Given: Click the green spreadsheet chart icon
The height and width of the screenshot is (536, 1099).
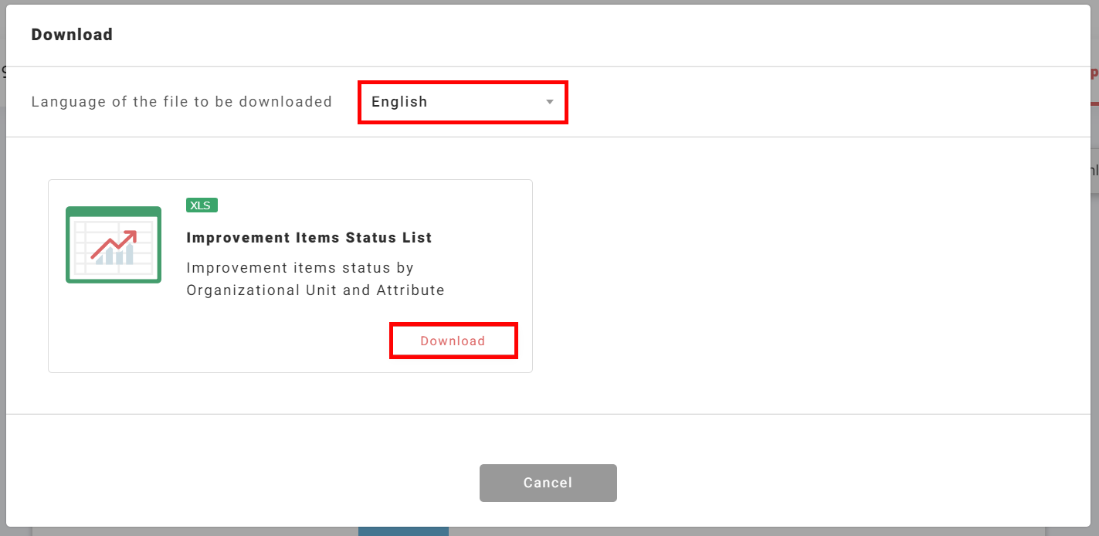Looking at the screenshot, I should (x=114, y=245).
